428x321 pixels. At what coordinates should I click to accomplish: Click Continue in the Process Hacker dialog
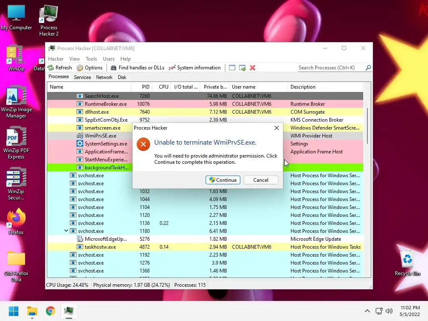click(223, 180)
